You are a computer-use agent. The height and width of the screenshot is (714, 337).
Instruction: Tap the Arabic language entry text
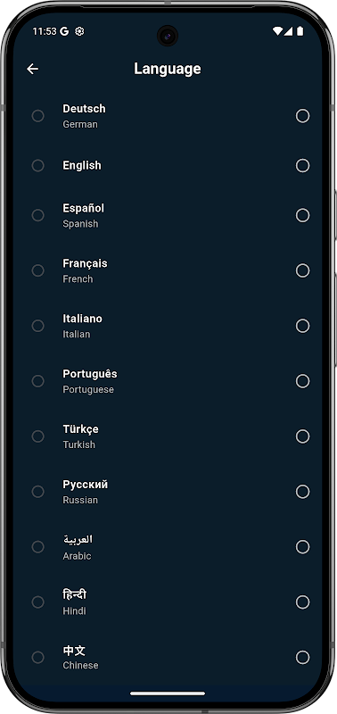78,547
